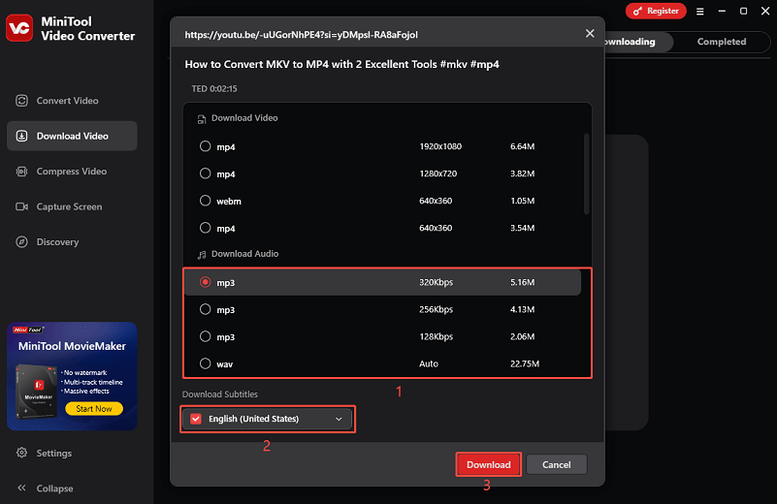The width and height of the screenshot is (777, 504).
Task: Click the Download Video section file icon
Action: 202,119
